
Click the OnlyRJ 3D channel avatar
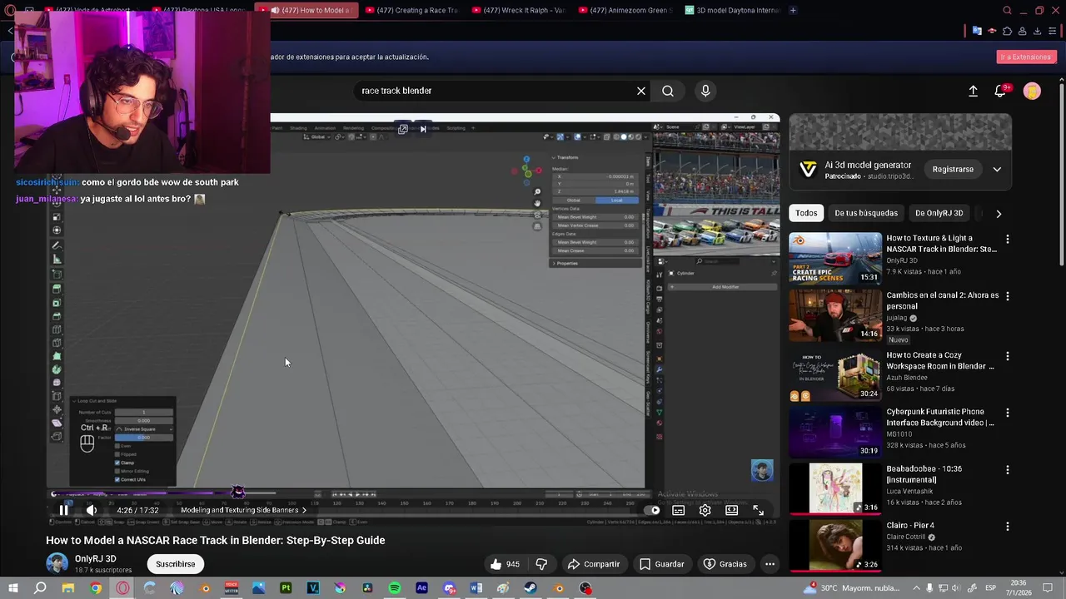pos(57,563)
